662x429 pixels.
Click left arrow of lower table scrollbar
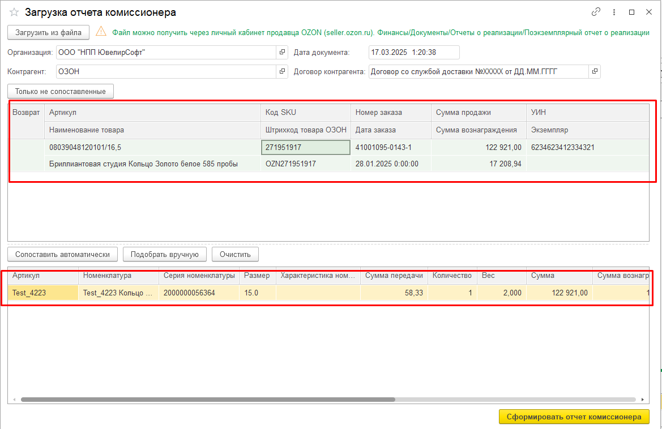point(14,400)
